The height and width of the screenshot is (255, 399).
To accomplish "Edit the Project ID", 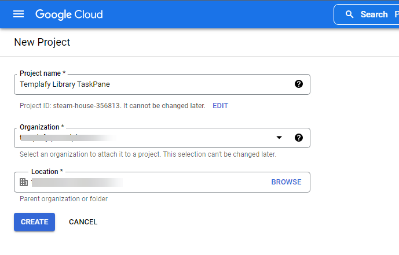I will tap(221, 106).
